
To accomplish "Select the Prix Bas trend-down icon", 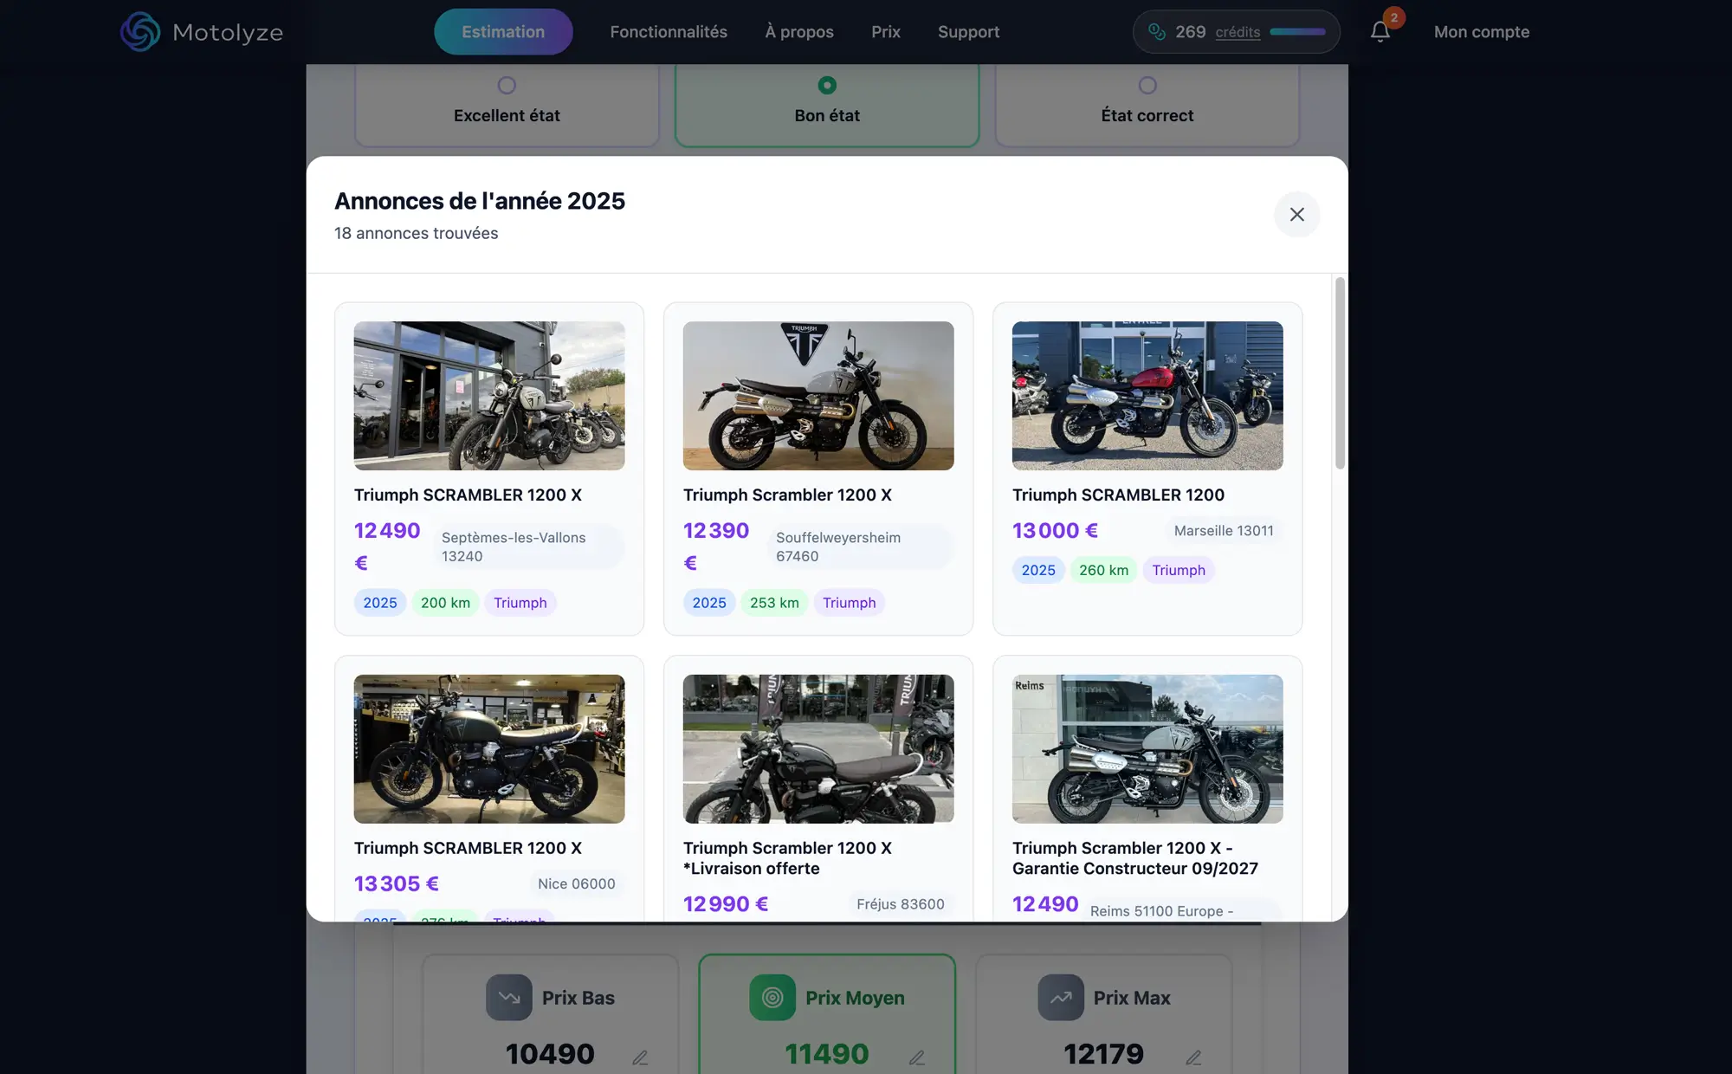I will tap(508, 997).
